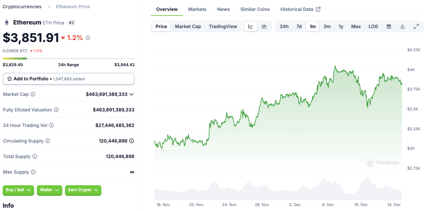Screen dimensions: 439x211
Task: Download the chart data icon
Action: 403,26
